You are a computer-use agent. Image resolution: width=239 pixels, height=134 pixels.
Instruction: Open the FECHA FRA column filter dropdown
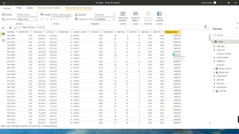(x=44, y=32)
